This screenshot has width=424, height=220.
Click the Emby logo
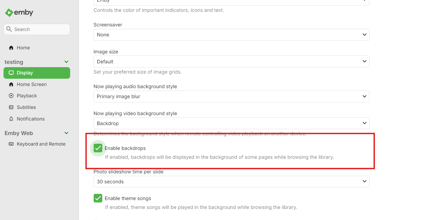point(18,12)
